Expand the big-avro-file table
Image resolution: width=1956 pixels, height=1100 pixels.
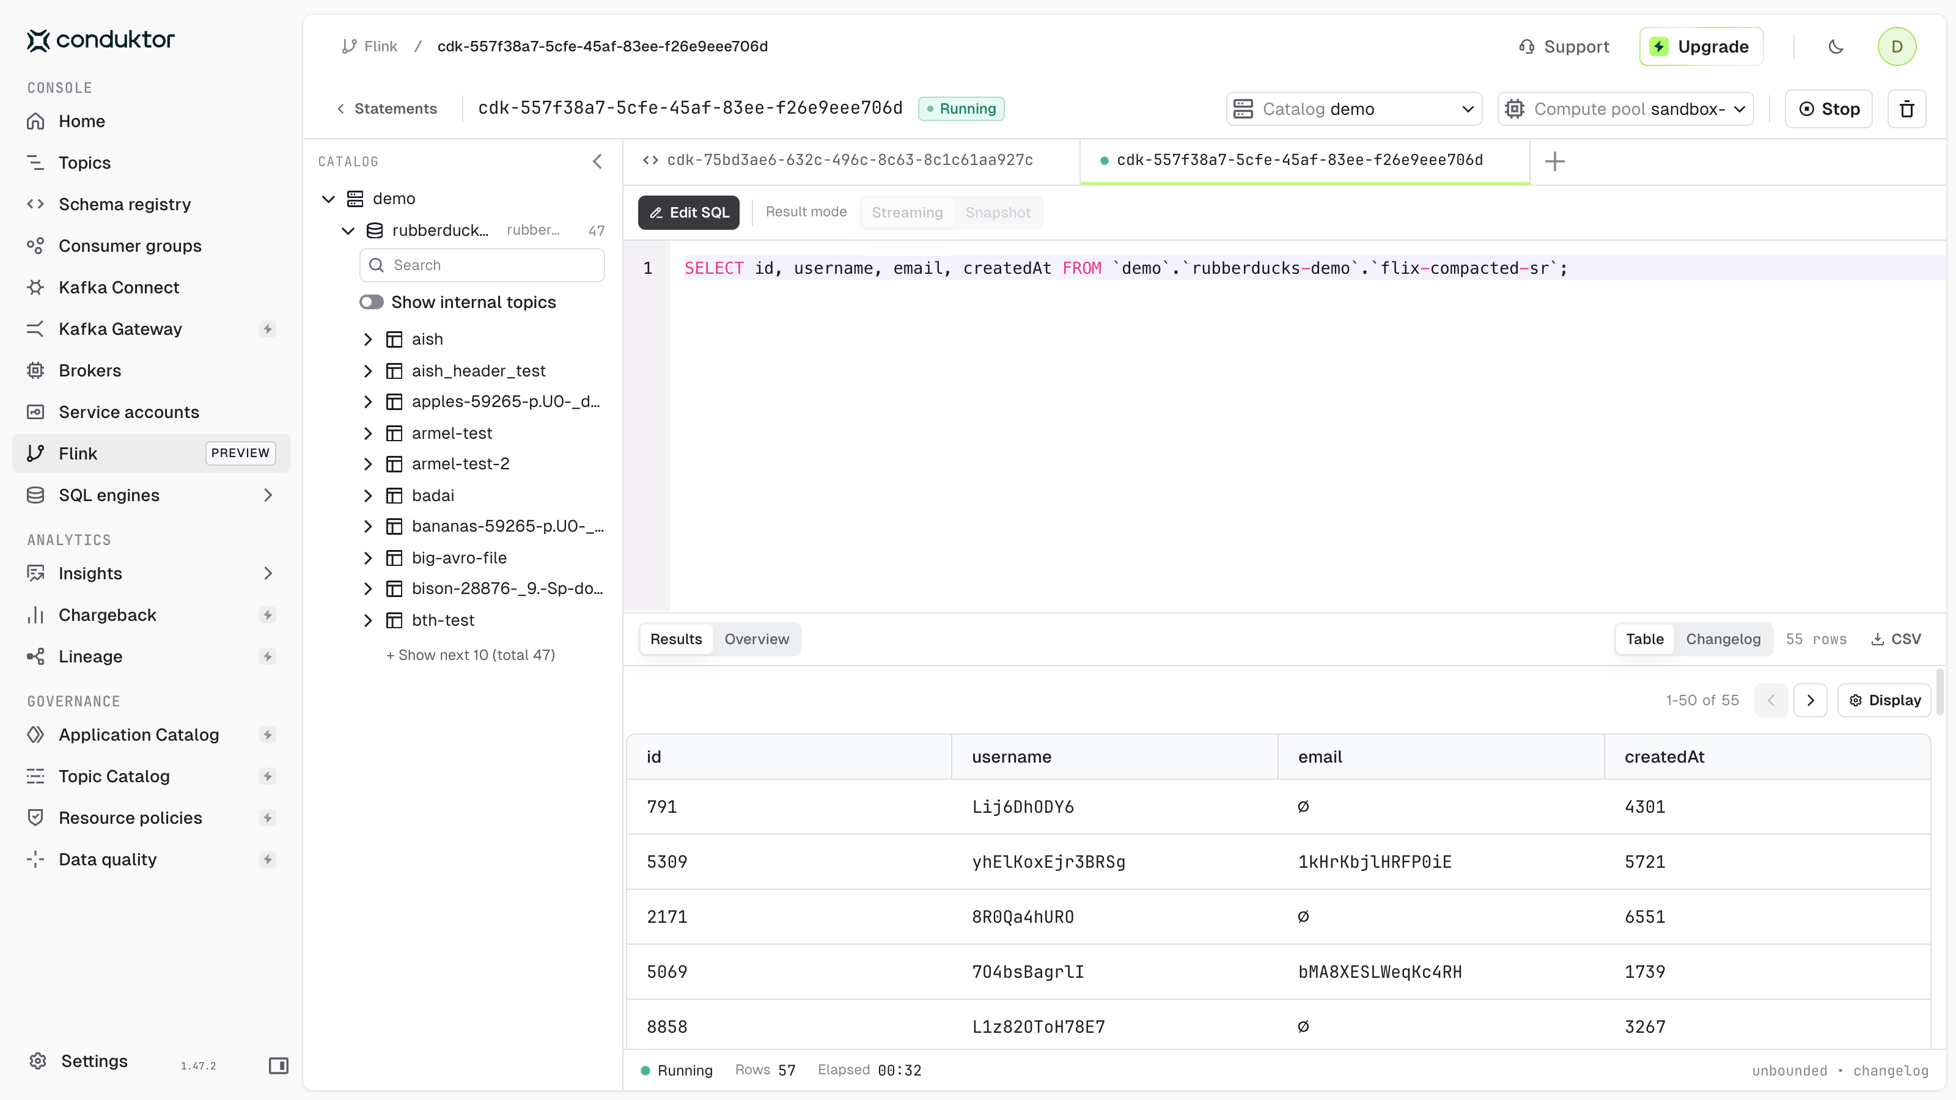pyautogui.click(x=367, y=558)
